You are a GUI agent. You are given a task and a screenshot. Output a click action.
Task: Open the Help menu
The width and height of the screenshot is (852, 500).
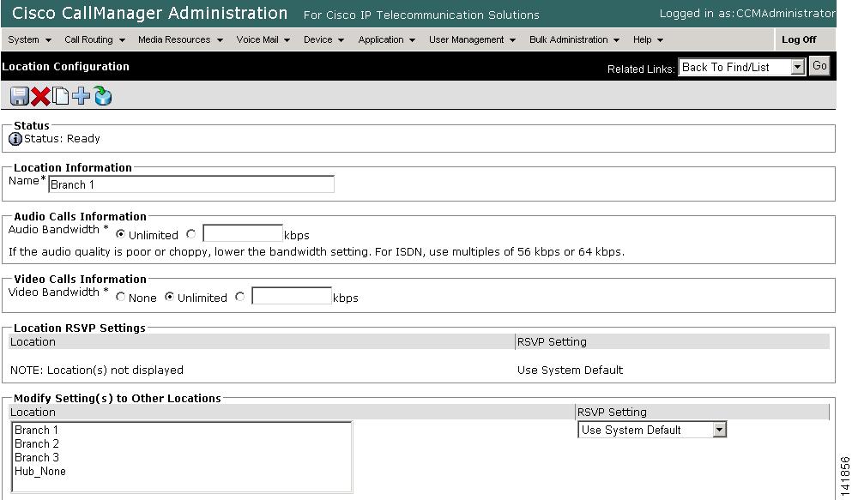[648, 39]
